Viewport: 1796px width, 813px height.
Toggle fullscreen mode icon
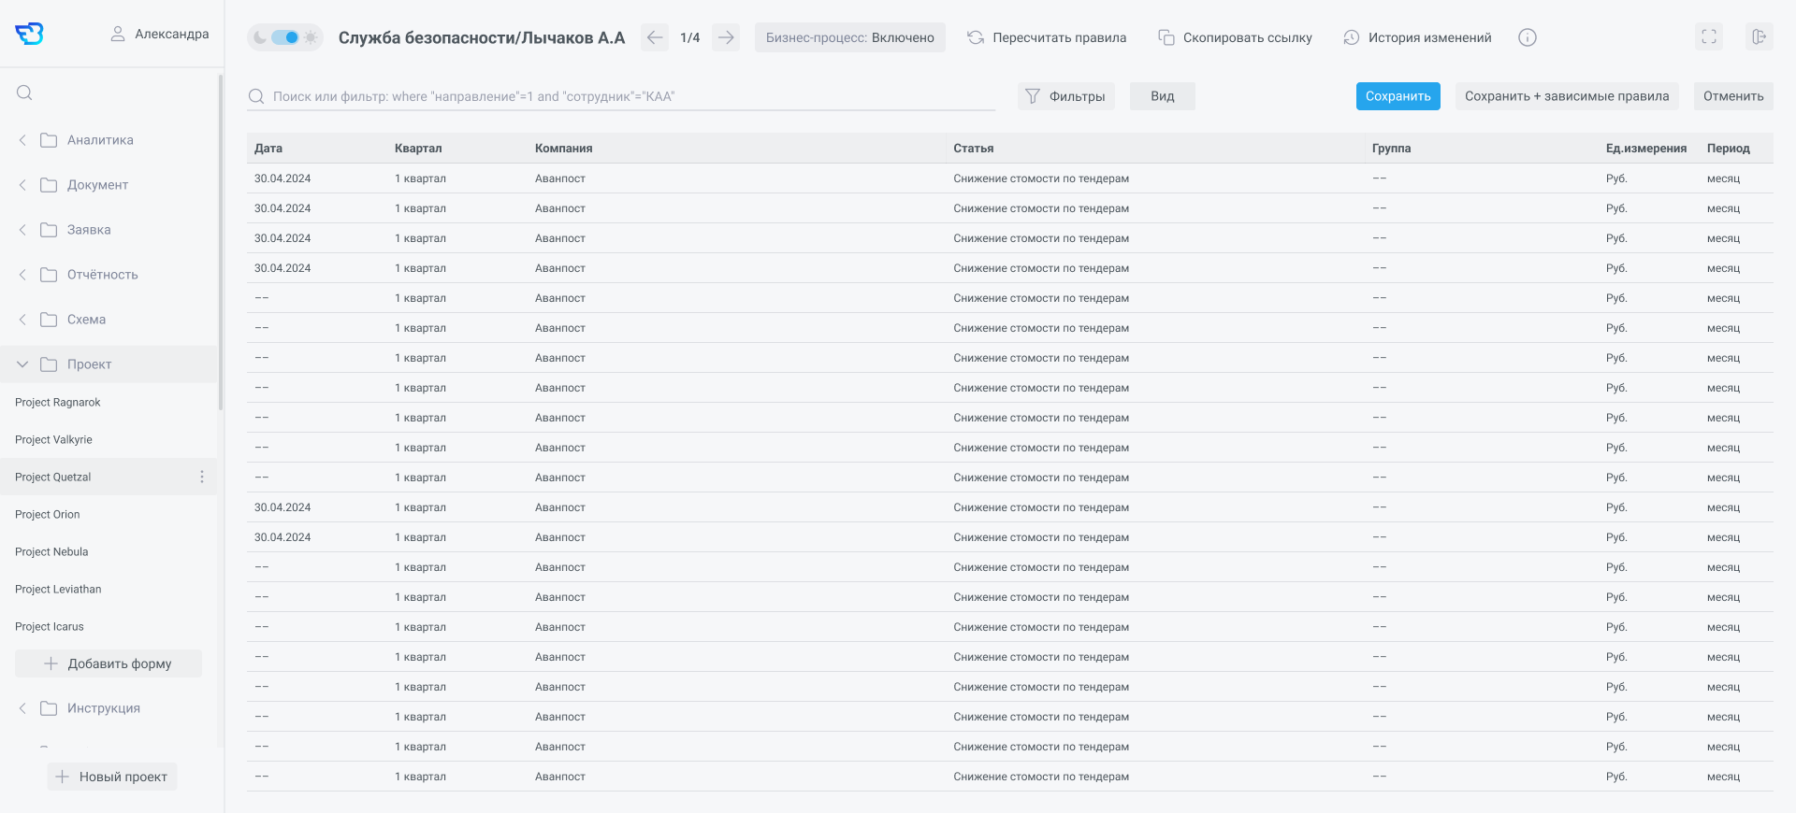(1709, 37)
